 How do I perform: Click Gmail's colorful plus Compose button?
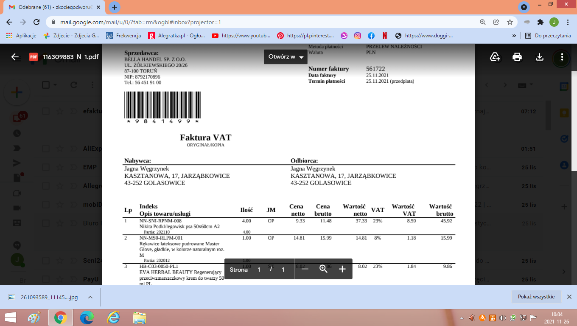point(17,92)
